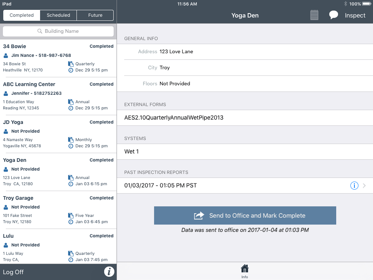Tap Inspect in the top right corner
The image size is (373, 280).
click(x=355, y=15)
